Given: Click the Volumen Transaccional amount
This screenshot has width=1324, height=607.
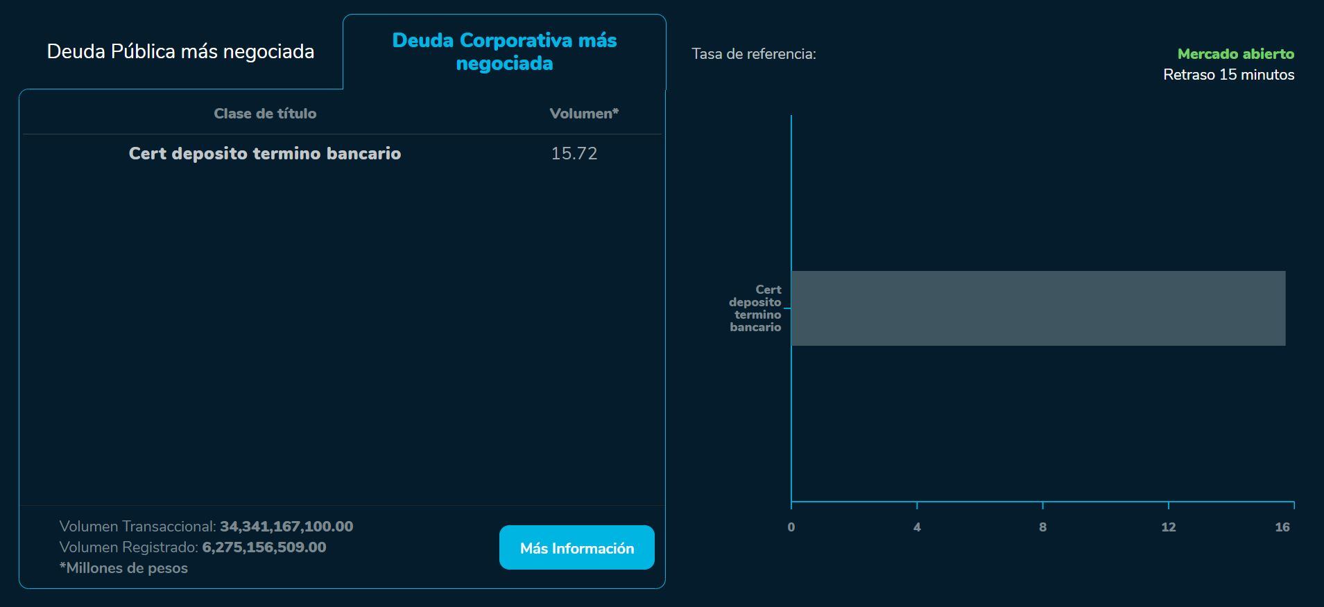Looking at the screenshot, I should click(x=286, y=527).
